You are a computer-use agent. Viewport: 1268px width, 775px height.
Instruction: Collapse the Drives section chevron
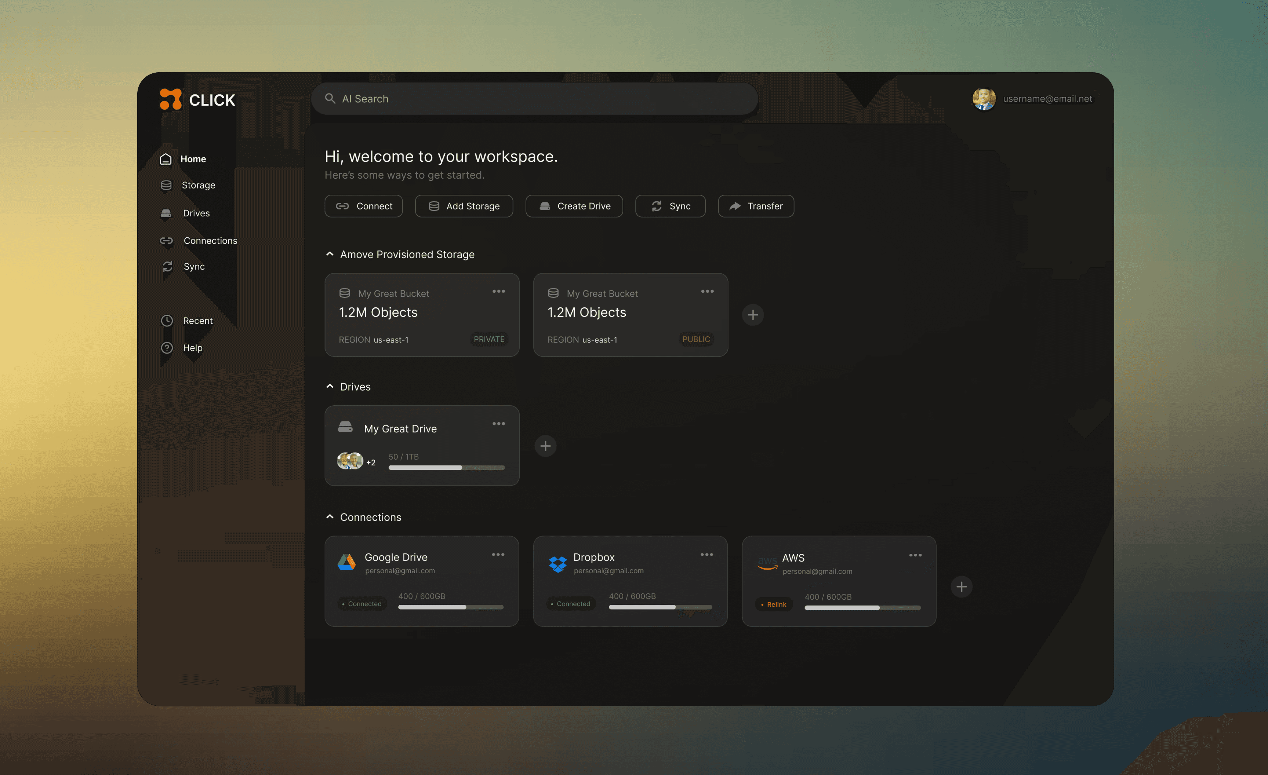[x=330, y=386]
